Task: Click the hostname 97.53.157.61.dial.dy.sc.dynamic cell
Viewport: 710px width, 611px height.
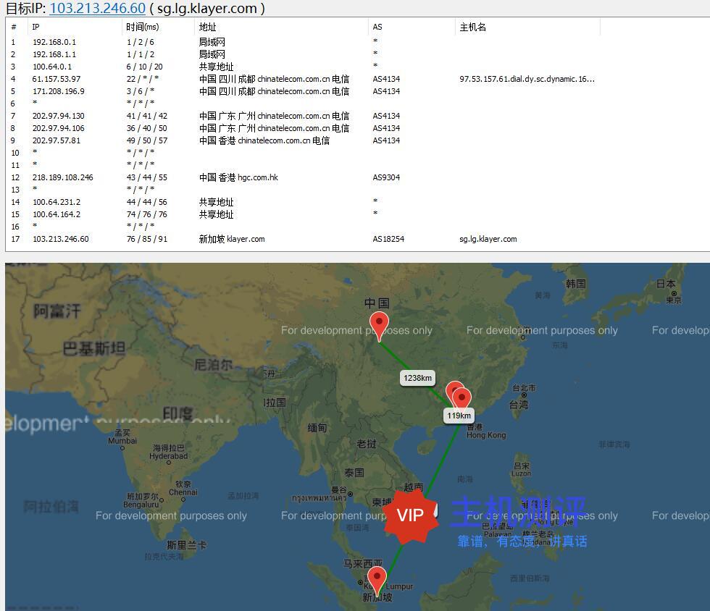Action: tap(527, 79)
